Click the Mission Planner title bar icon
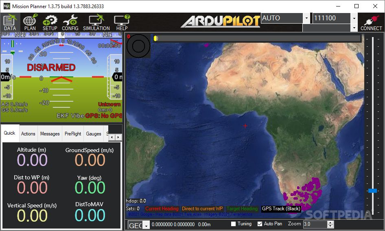The width and height of the screenshot is (385, 231). pos(7,6)
